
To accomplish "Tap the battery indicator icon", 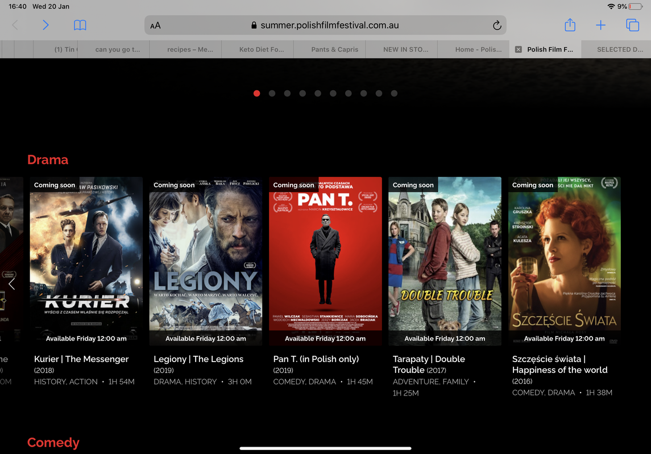I will click(635, 6).
